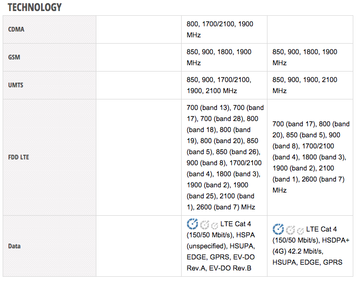The image size is (357, 281).
Task: Click blue speed gauge icon in EV-DO data cell
Action: [192, 223]
